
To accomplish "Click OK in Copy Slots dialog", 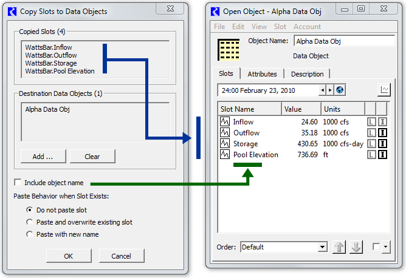I will 69,256.
